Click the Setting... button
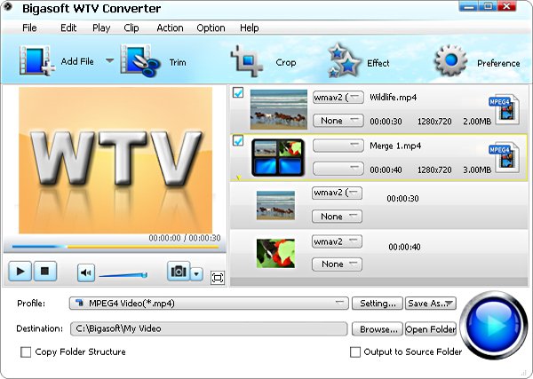This screenshot has height=379, width=533. point(378,304)
